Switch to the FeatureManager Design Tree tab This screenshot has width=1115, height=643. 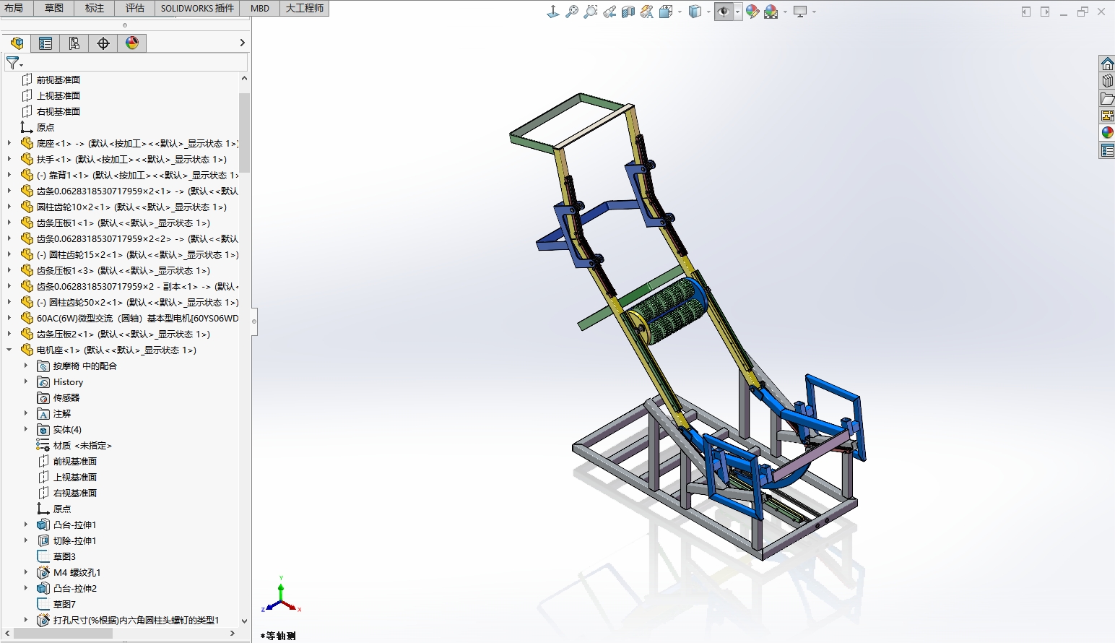coord(17,43)
